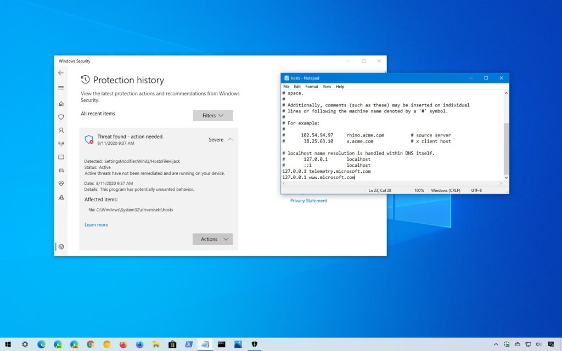Click Notepad horizontal scroll right arrow
The height and width of the screenshot is (351, 562).
[x=501, y=183]
